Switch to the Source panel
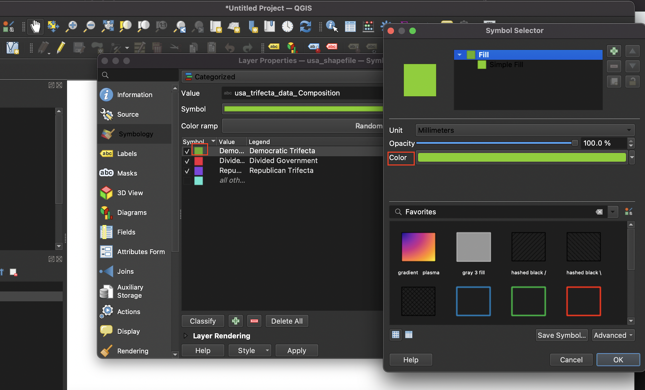645x390 pixels. pos(128,114)
